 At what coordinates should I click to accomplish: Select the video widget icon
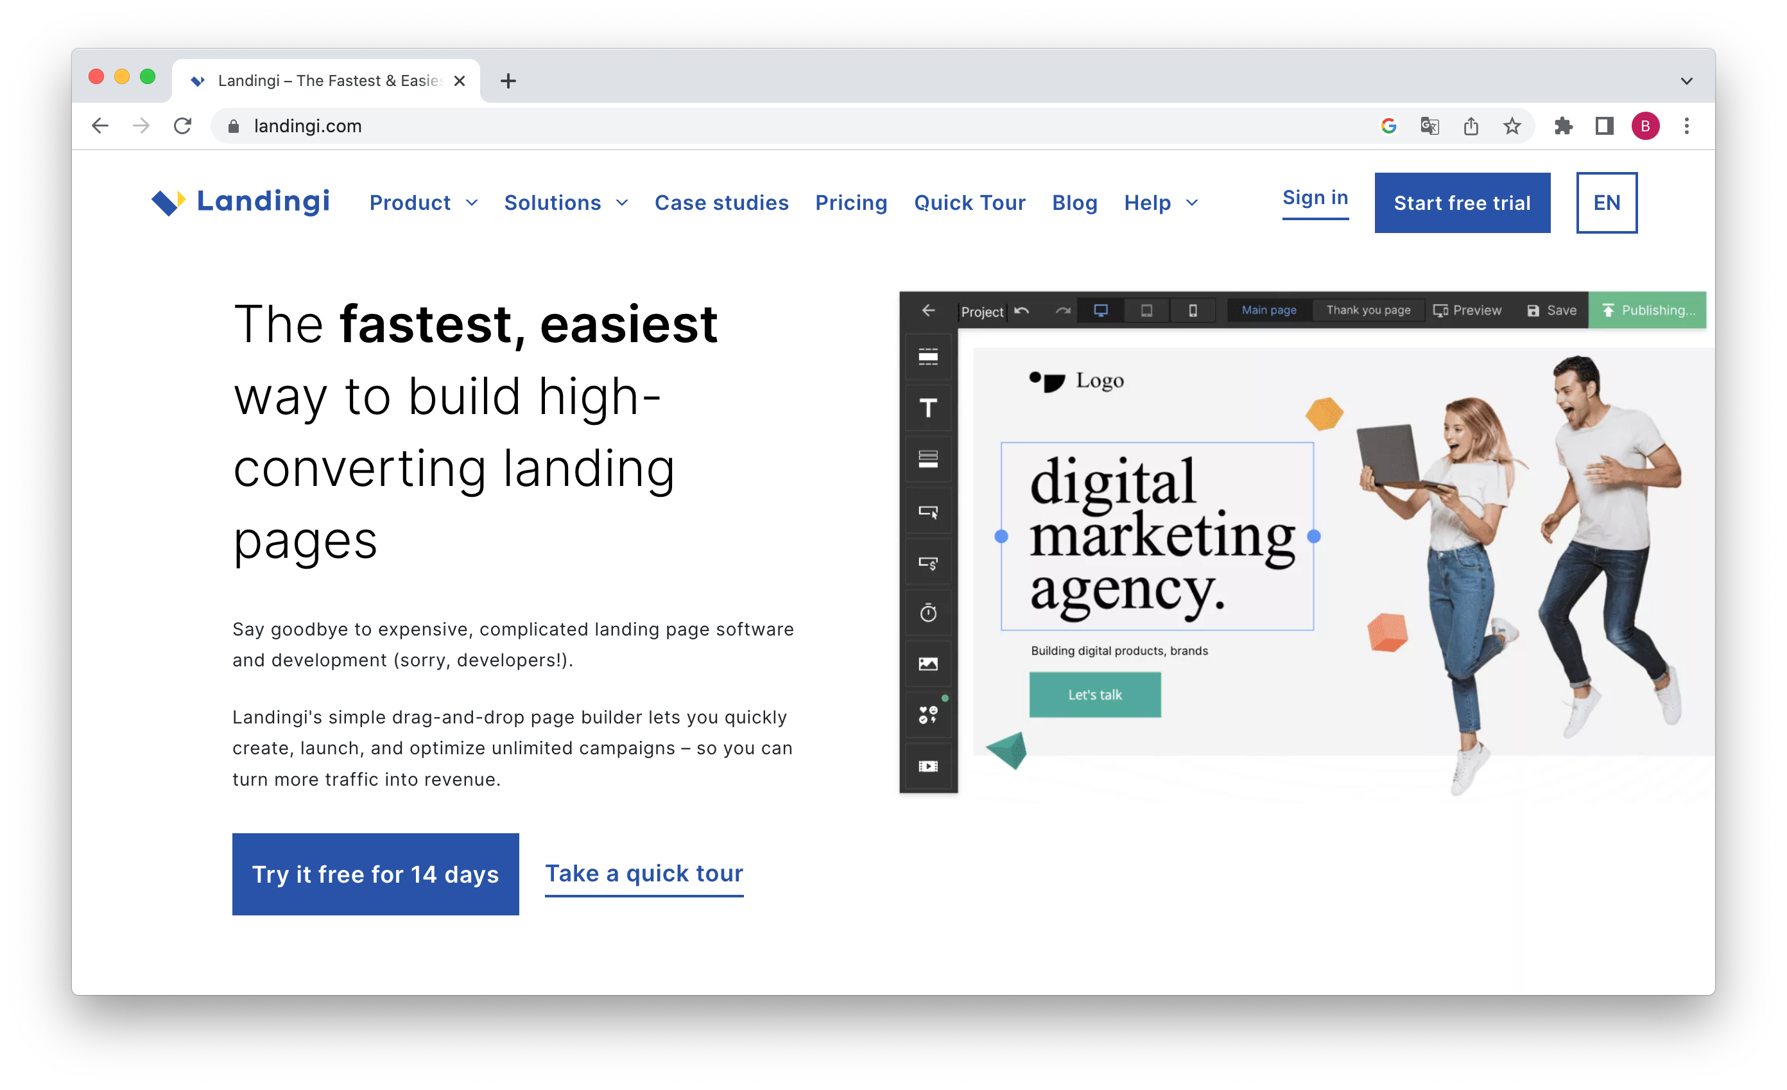pyautogui.click(x=928, y=766)
